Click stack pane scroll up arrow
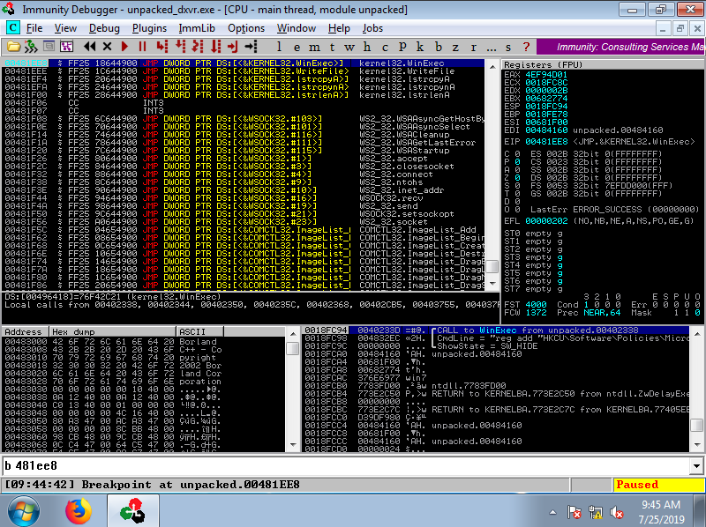 click(x=697, y=334)
